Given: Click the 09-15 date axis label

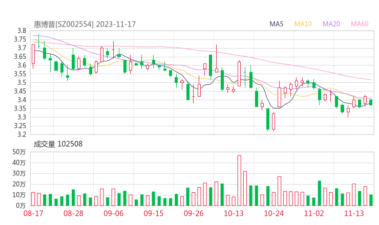Looking at the screenshot, I should (x=154, y=213).
